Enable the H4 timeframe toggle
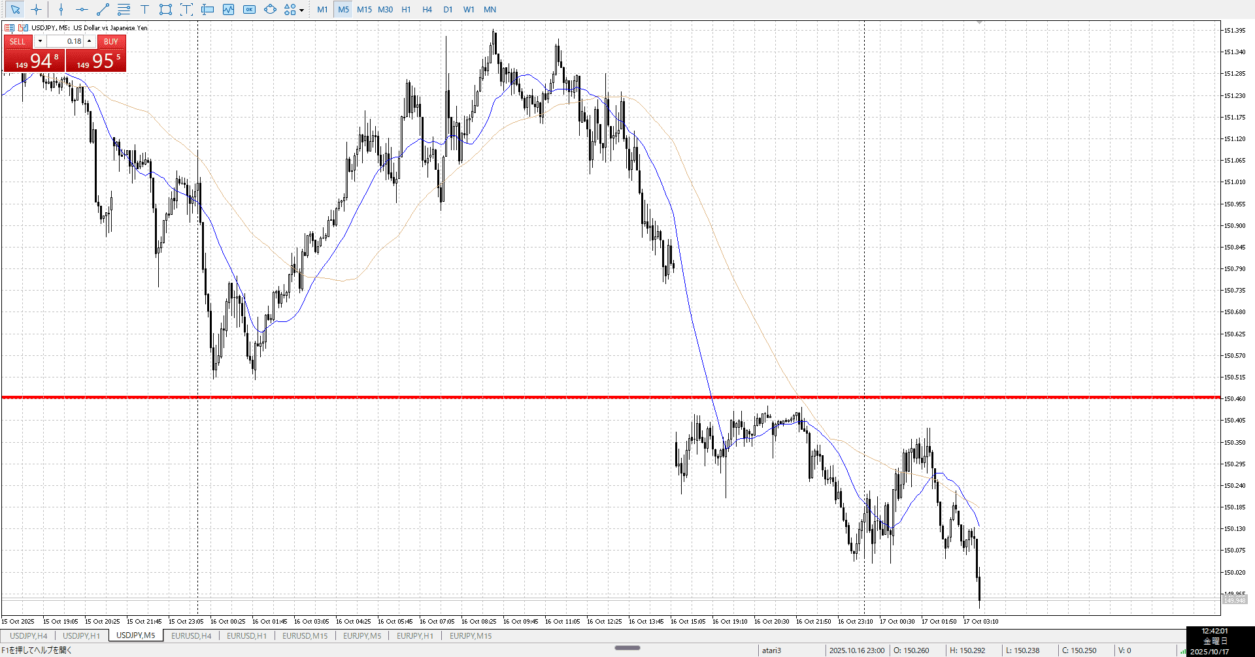The width and height of the screenshot is (1255, 657). [427, 9]
